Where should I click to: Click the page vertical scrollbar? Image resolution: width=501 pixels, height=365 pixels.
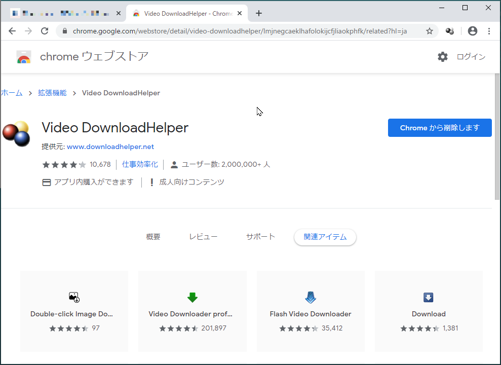point(497,137)
